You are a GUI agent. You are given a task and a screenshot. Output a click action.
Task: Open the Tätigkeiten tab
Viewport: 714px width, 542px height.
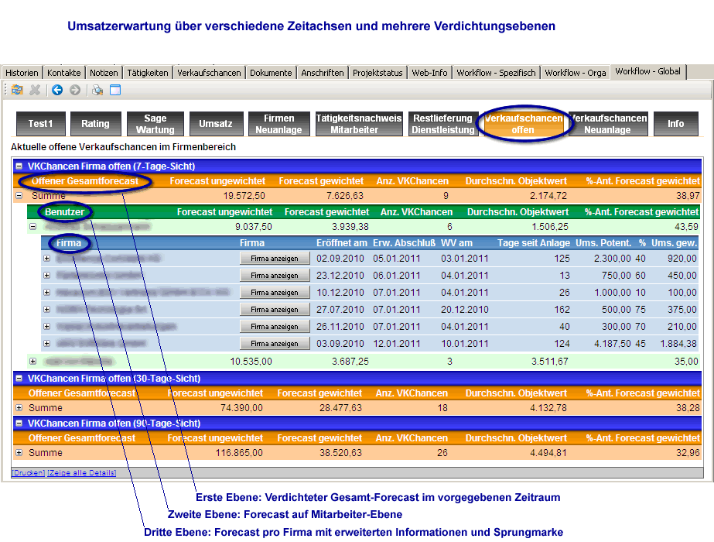point(148,73)
